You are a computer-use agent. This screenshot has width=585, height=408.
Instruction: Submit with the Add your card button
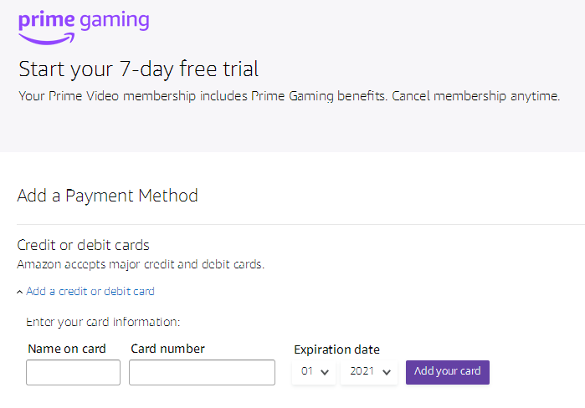448,372
